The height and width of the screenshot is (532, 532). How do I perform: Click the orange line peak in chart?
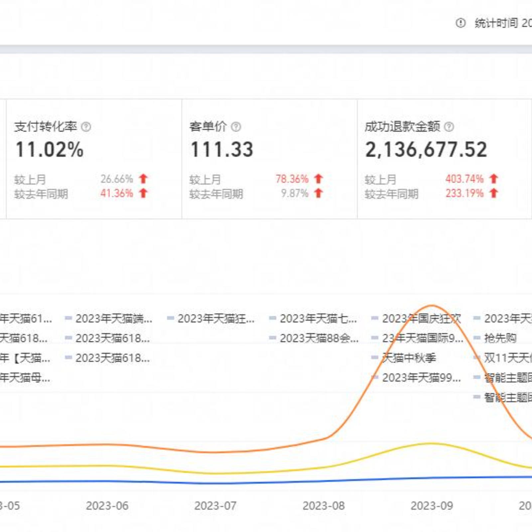[432, 305]
